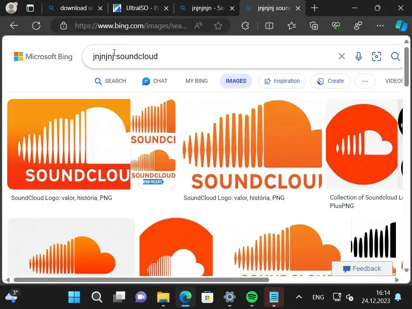
Task: Open the CHAT tab
Action: (x=154, y=81)
